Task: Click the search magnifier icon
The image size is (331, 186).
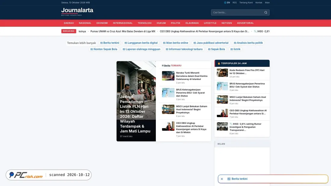Action: [x=266, y=12]
